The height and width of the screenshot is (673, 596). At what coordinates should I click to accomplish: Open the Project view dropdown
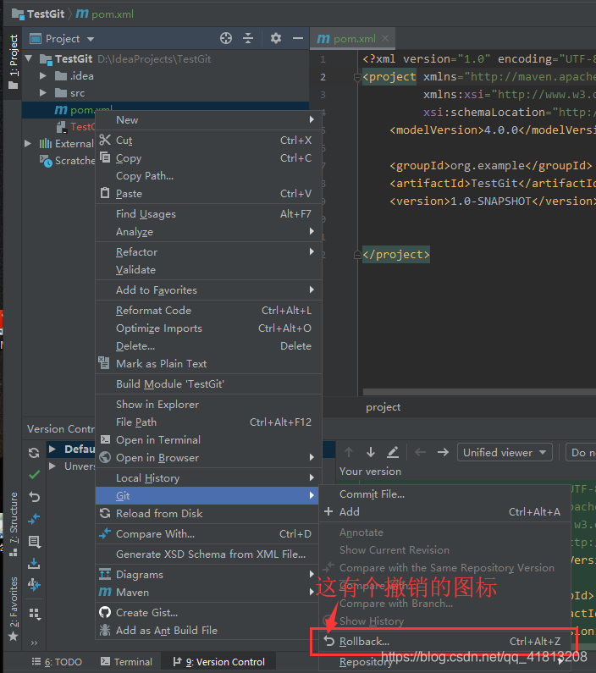click(90, 39)
